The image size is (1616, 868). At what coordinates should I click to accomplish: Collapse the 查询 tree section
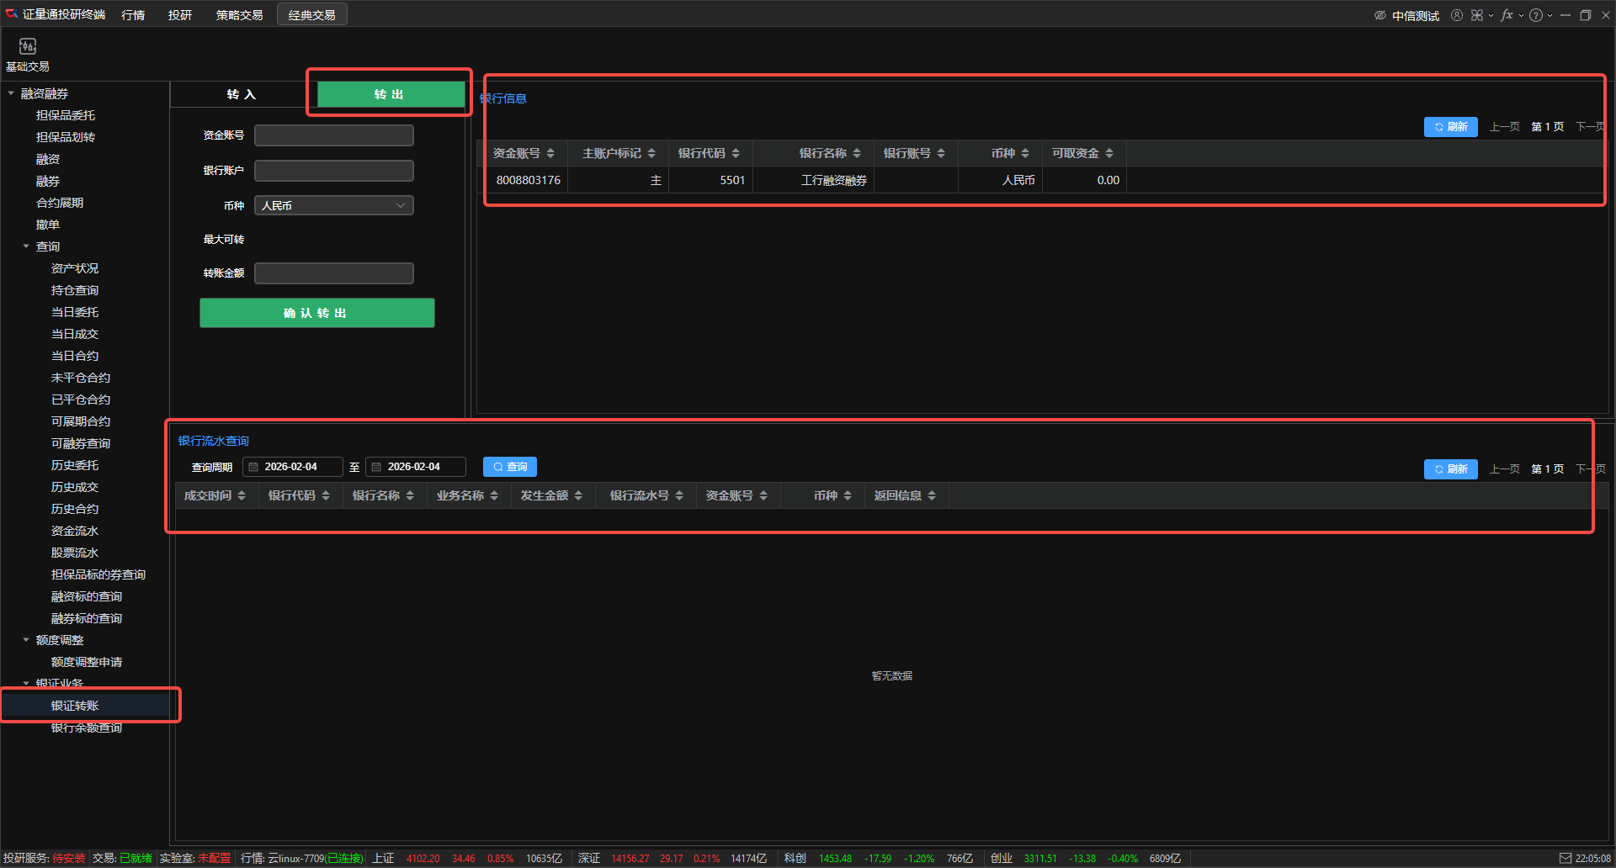click(26, 246)
